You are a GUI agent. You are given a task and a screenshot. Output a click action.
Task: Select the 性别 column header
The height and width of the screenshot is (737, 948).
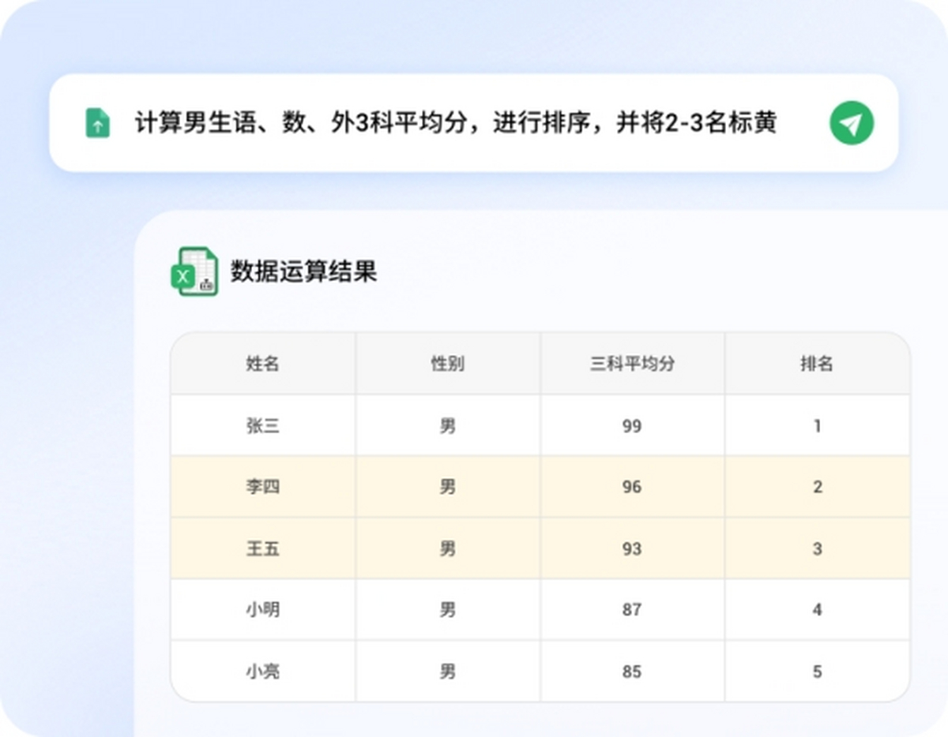(447, 364)
